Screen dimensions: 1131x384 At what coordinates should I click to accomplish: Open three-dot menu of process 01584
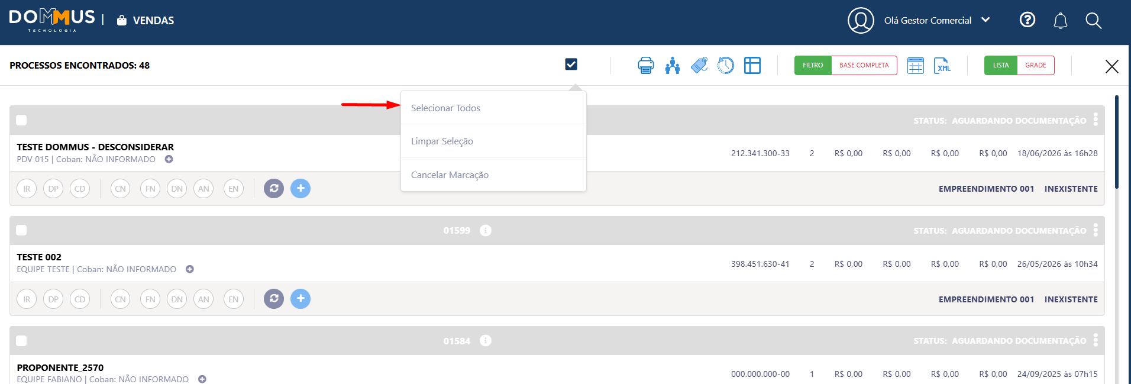[1096, 340]
